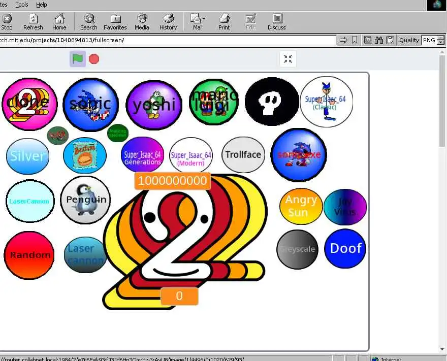This screenshot has height=361, width=447.
Task: Select the black skull bubble
Action: point(272,102)
